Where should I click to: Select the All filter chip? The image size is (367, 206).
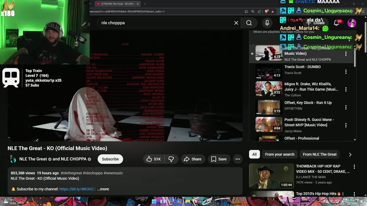(254, 154)
